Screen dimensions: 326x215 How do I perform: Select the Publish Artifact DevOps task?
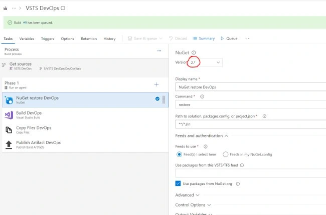85,144
